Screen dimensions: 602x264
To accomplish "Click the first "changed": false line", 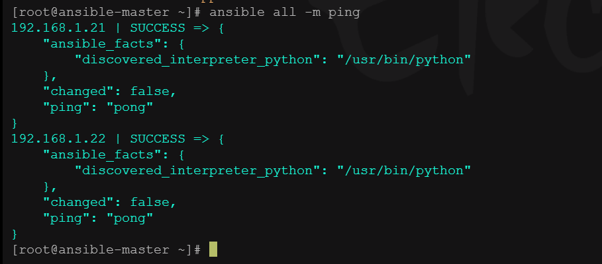I will (x=109, y=92).
